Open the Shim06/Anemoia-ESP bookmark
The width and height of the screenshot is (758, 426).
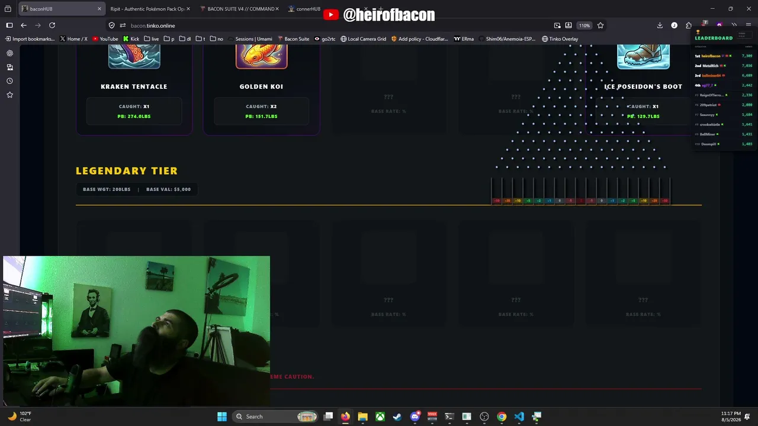click(x=507, y=39)
